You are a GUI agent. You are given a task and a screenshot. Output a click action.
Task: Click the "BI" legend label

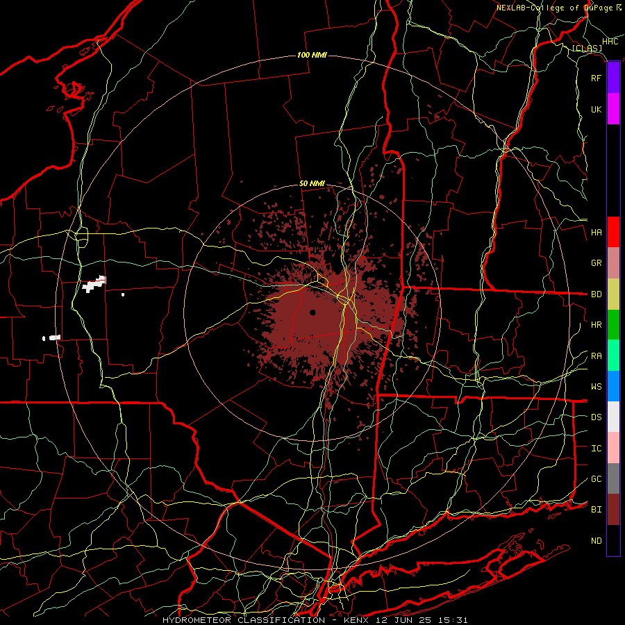596,510
